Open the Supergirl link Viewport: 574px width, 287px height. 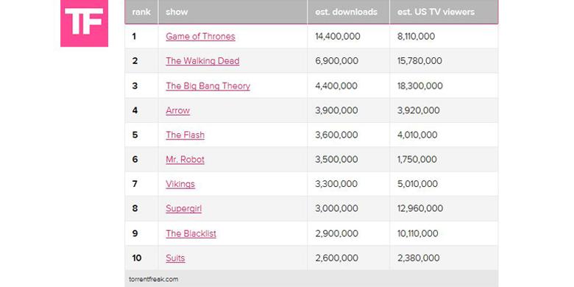tap(184, 209)
